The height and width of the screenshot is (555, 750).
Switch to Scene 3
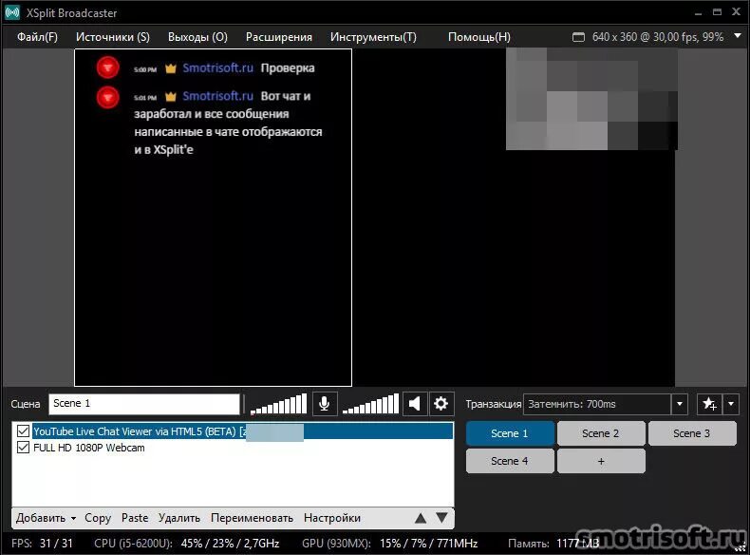coord(692,433)
